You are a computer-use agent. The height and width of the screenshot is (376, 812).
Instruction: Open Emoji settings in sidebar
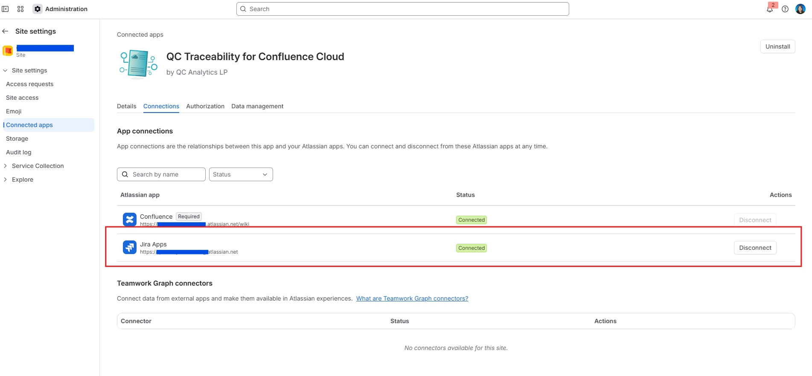(x=14, y=111)
